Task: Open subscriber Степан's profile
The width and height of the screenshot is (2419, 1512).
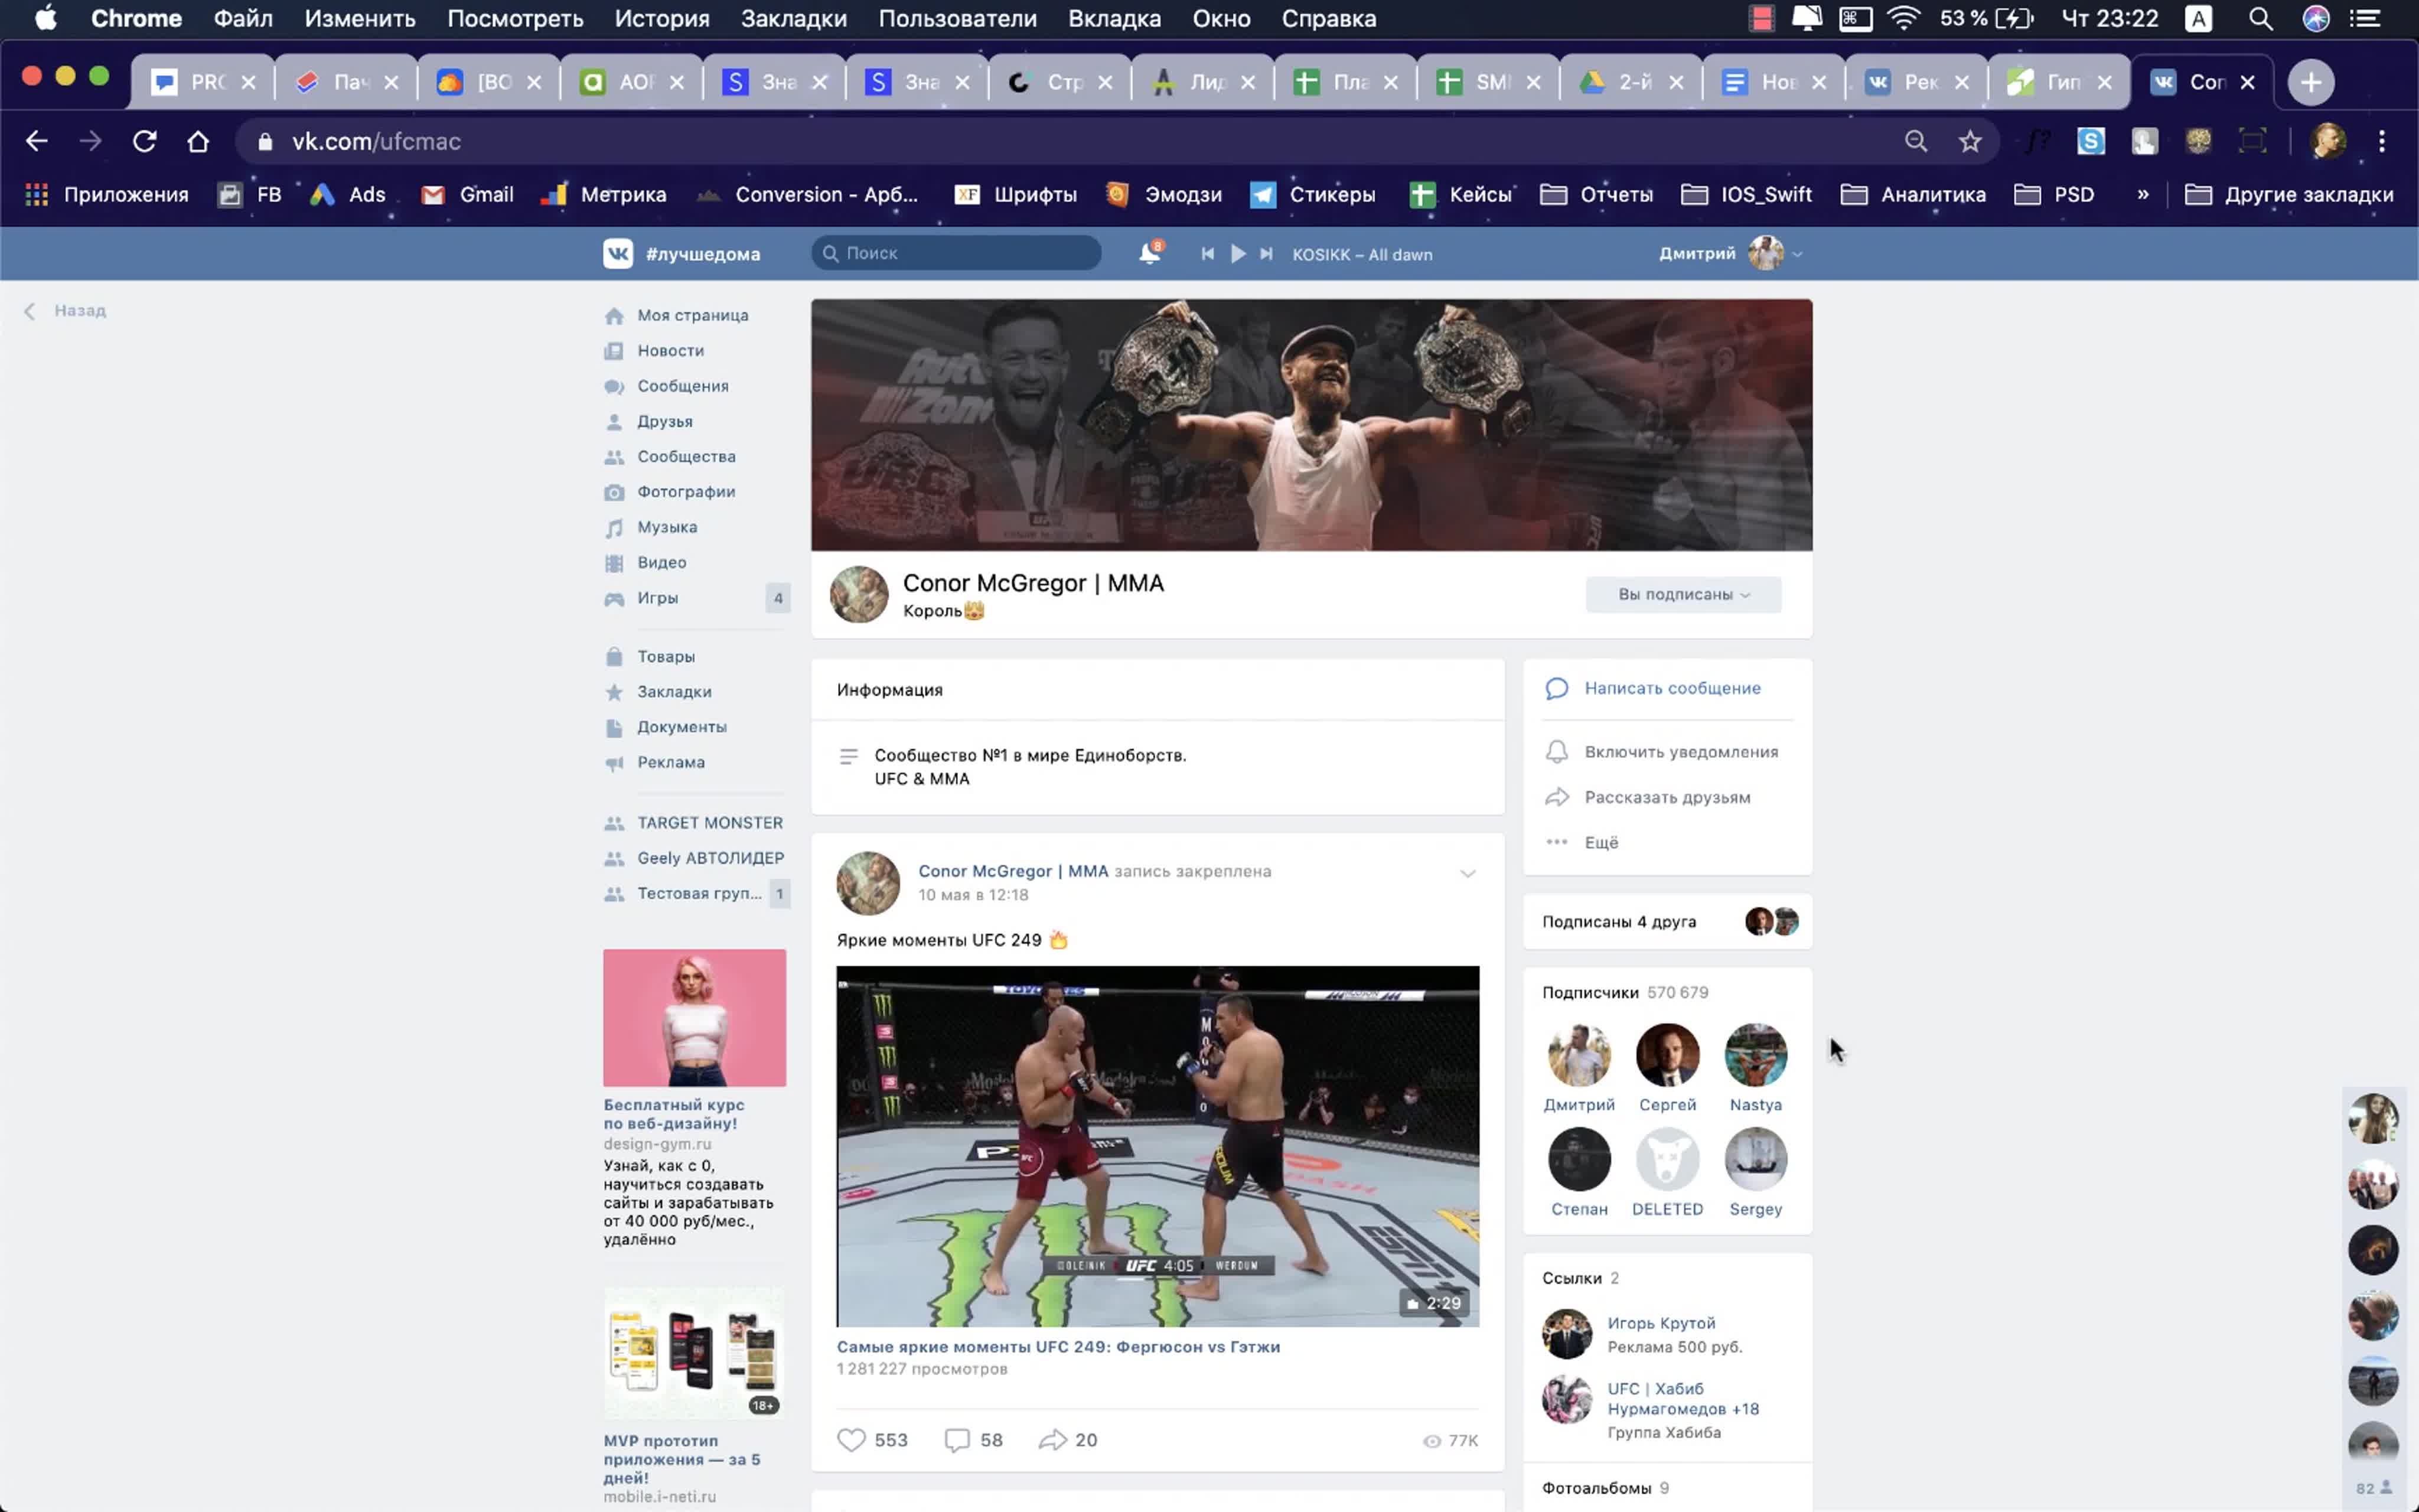Action: tap(1579, 1172)
